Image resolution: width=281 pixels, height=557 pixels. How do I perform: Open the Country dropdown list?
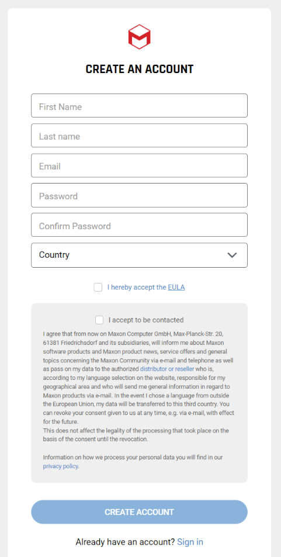(139, 255)
